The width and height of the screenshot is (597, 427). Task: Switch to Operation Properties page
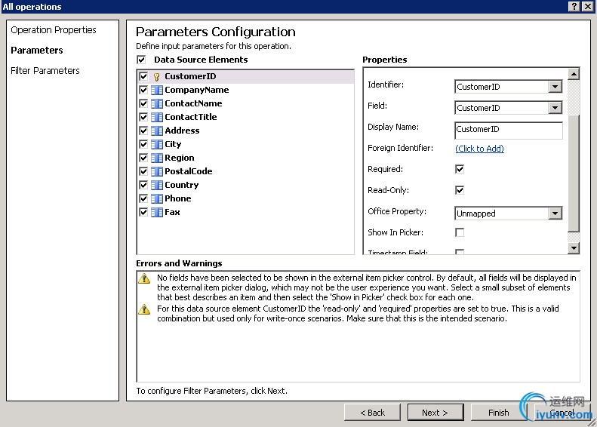point(54,30)
